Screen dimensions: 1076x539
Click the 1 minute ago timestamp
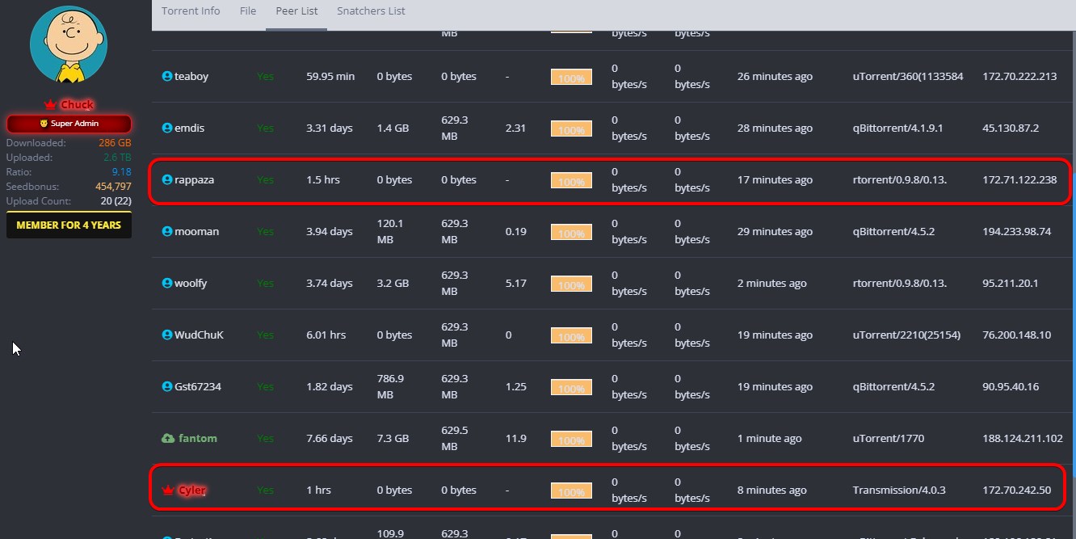770,438
